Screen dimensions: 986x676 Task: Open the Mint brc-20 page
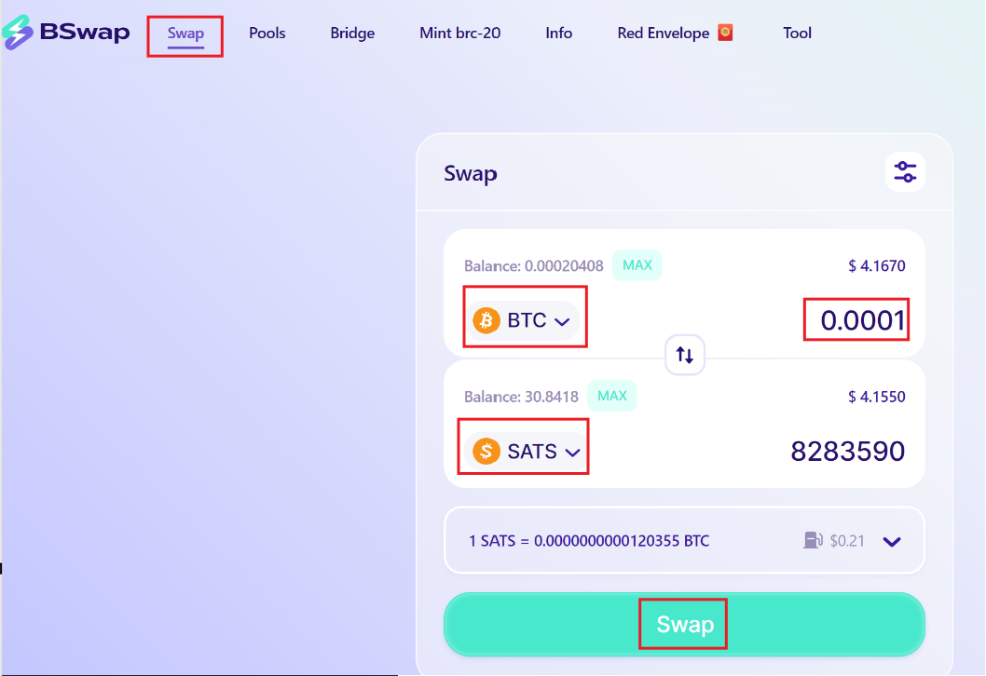459,32
